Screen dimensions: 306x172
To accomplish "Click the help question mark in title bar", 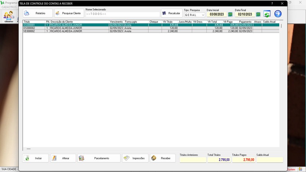I will click(x=272, y=3).
